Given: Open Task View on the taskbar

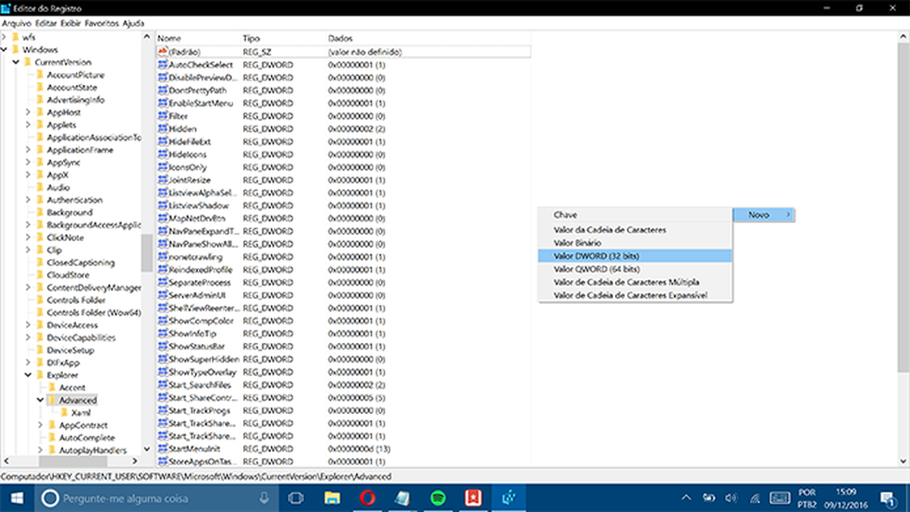Looking at the screenshot, I should click(296, 498).
